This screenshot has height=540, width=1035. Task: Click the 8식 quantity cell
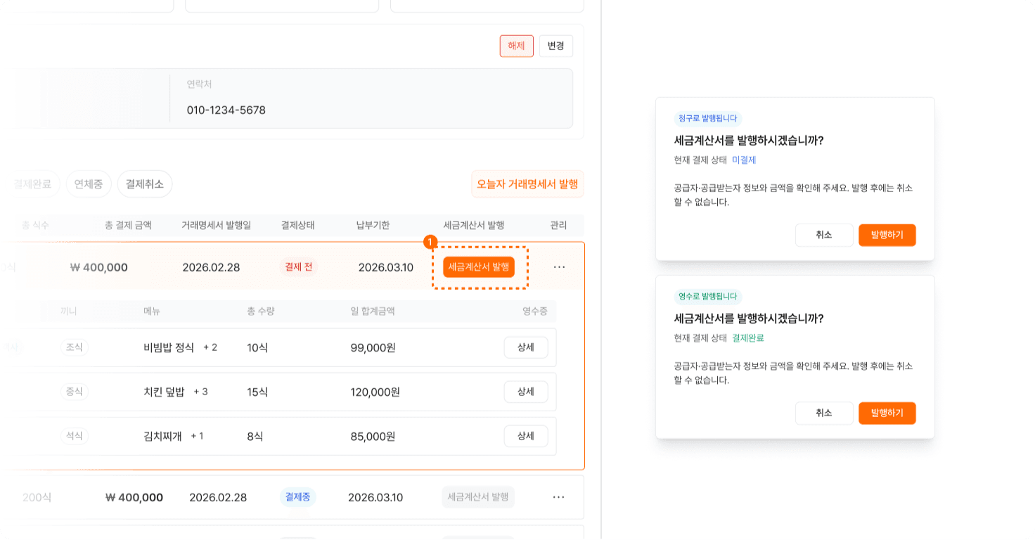click(255, 436)
